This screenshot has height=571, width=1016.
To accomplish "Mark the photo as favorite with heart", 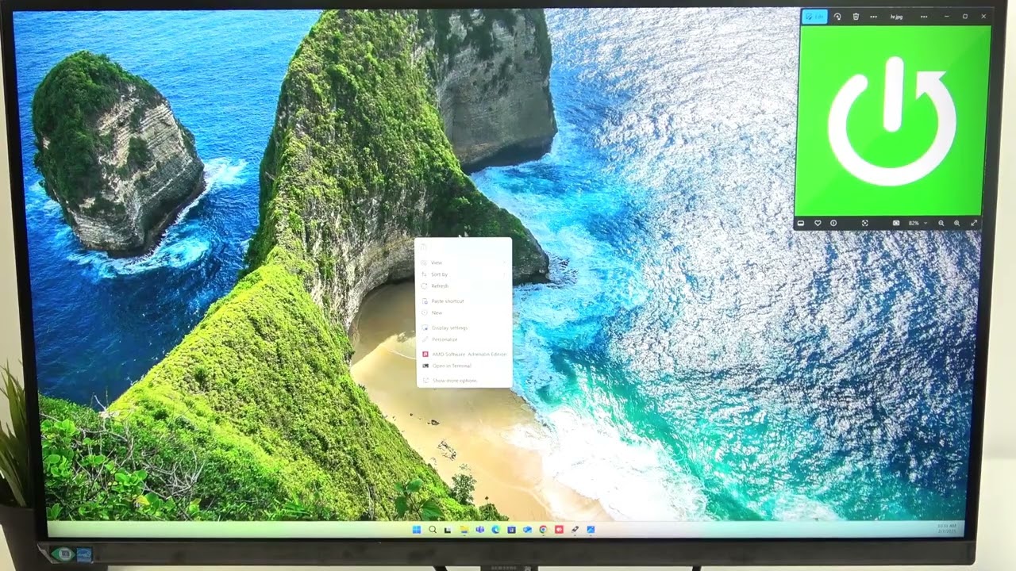I will pos(818,224).
